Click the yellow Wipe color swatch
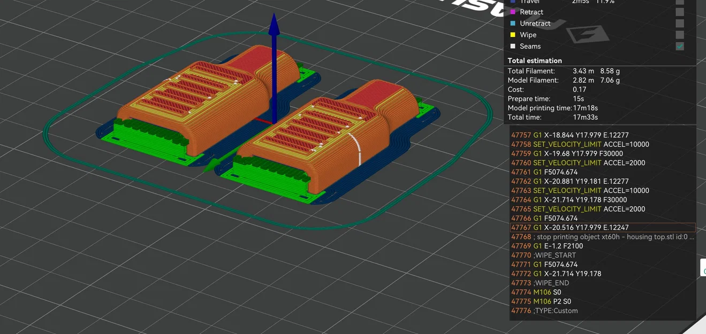 point(513,35)
